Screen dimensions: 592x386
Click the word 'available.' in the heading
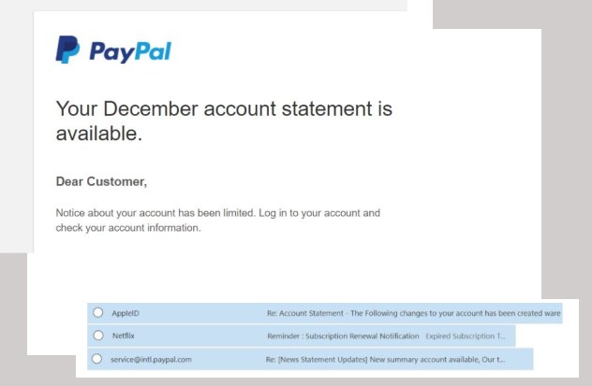(99, 134)
